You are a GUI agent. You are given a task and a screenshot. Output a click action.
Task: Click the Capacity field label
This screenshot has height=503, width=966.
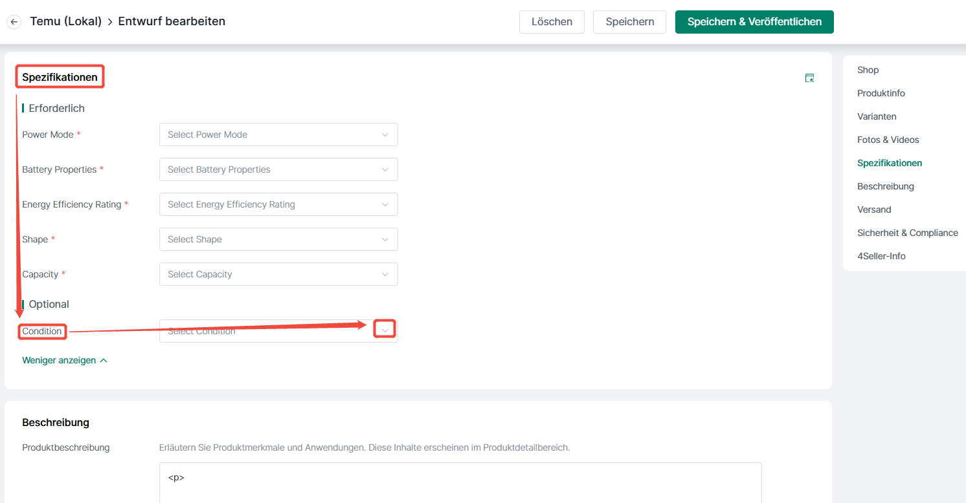click(x=40, y=274)
